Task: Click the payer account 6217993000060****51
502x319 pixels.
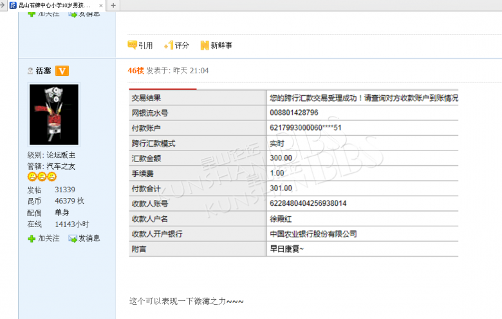Action: [306, 127]
